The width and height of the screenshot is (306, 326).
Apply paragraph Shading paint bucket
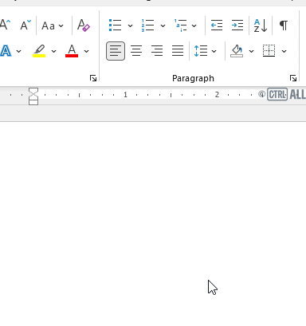coord(237,51)
